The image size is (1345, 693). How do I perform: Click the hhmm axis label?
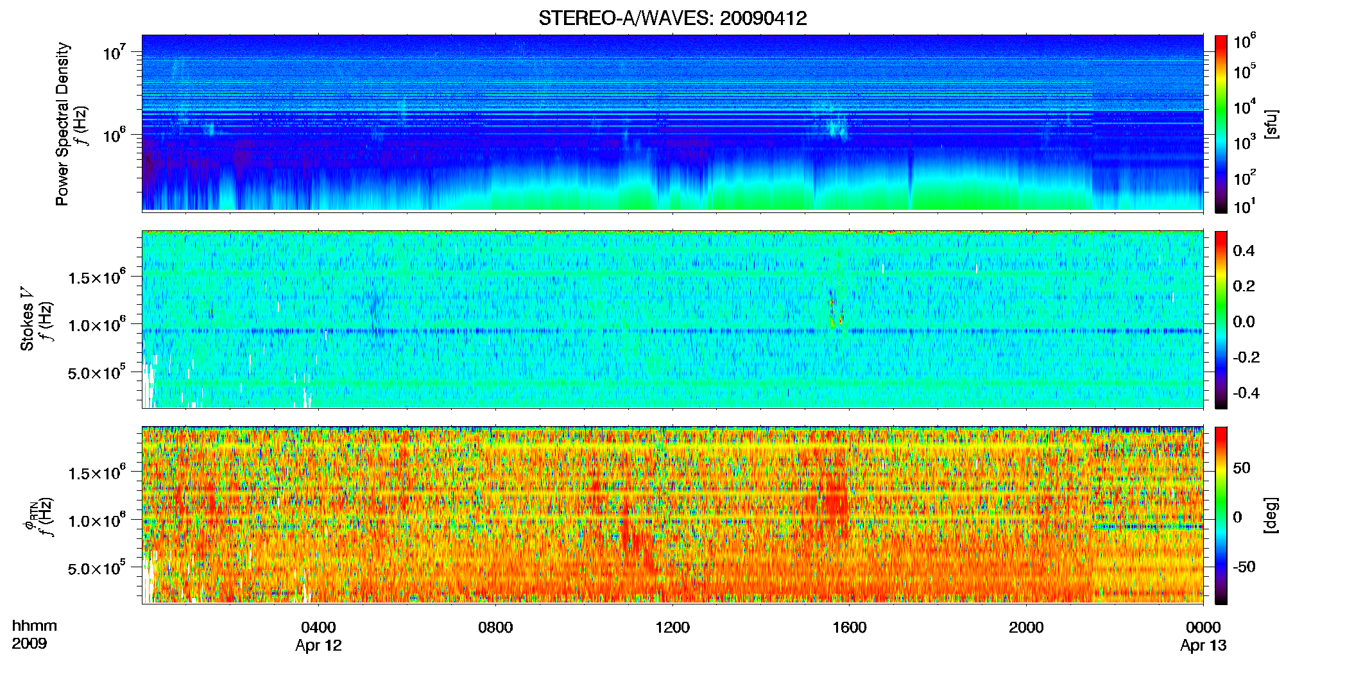[x=35, y=626]
